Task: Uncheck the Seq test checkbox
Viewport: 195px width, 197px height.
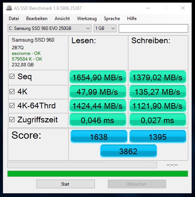Action: click(x=12, y=76)
